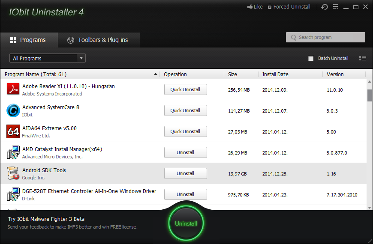Switch to Toolbars & Plug-ins tab
The width and height of the screenshot is (373, 244).
pyautogui.click(x=99, y=40)
